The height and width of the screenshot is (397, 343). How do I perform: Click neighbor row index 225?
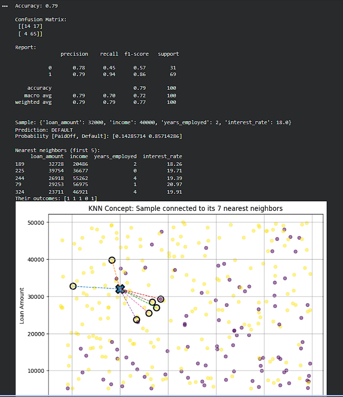[x=20, y=171]
